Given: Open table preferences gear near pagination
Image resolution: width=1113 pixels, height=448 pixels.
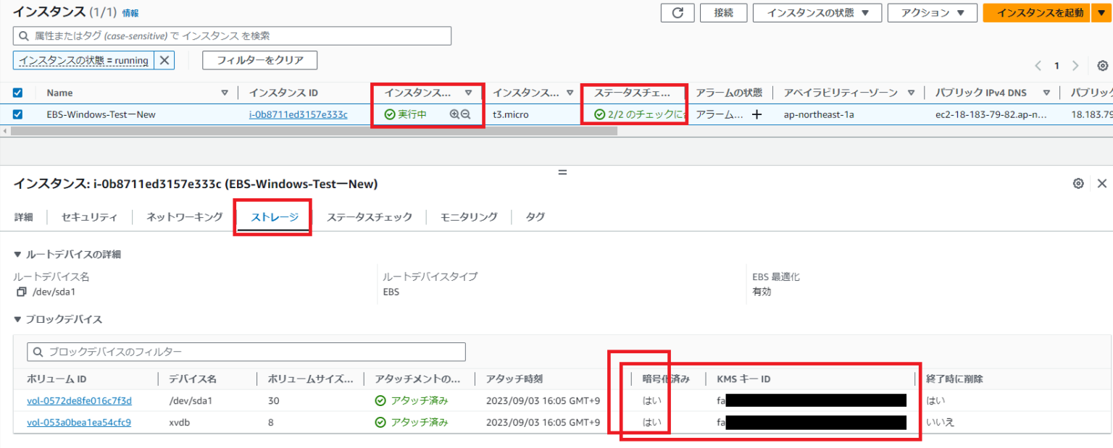Looking at the screenshot, I should [x=1103, y=65].
